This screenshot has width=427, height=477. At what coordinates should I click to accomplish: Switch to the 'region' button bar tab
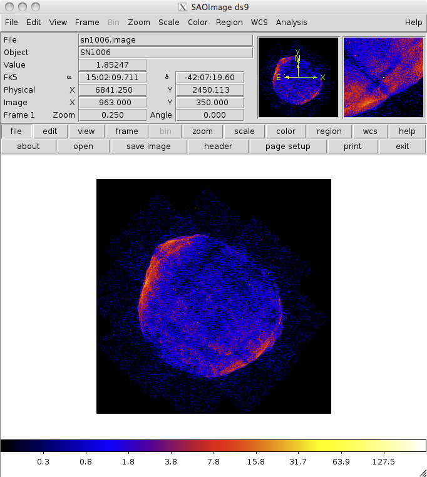pos(329,131)
